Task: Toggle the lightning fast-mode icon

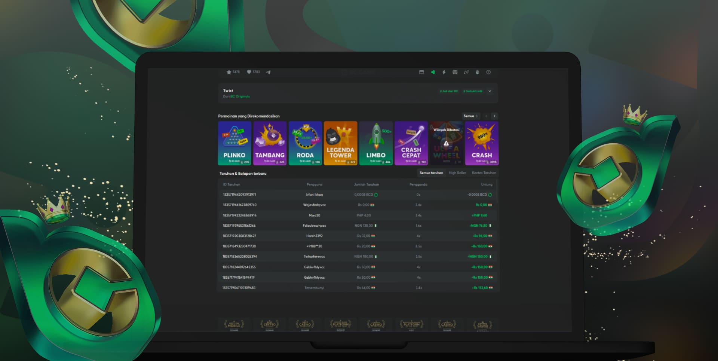Action: click(444, 72)
